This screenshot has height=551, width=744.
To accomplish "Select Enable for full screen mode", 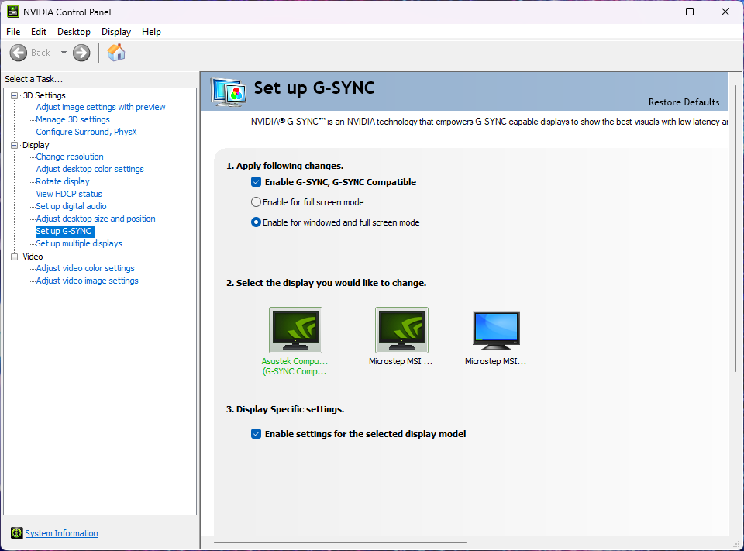I will click(x=257, y=202).
